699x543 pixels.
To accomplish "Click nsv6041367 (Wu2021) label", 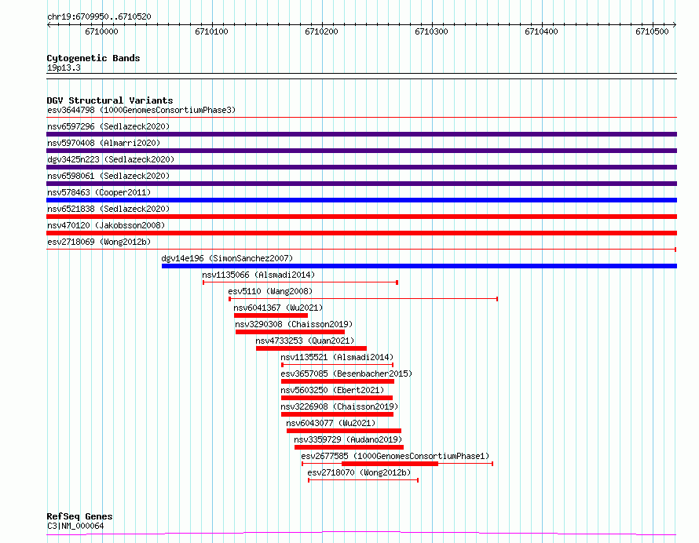I will [x=278, y=308].
